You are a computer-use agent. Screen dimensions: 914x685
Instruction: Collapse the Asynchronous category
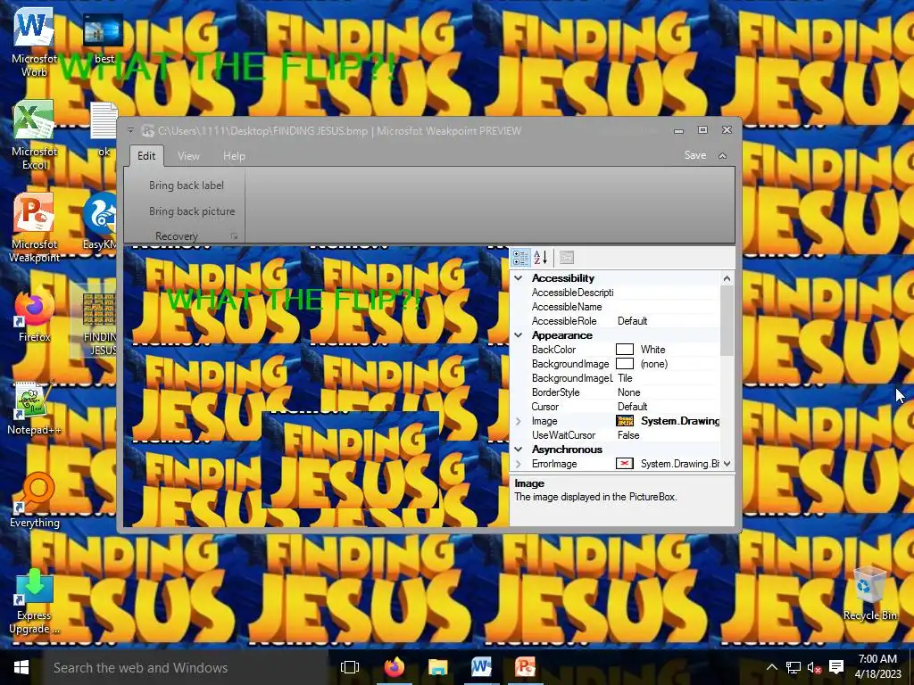click(519, 450)
